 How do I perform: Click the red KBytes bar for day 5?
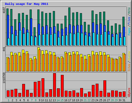(x=23, y=90)
